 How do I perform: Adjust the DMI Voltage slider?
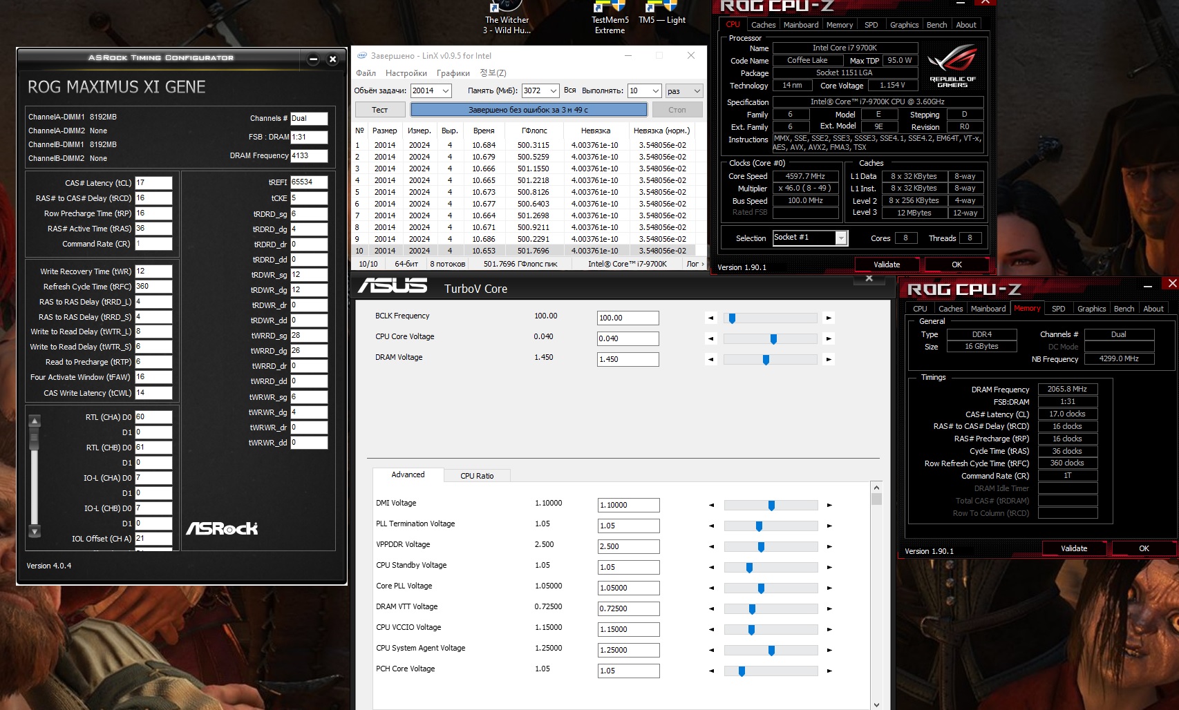click(x=771, y=506)
